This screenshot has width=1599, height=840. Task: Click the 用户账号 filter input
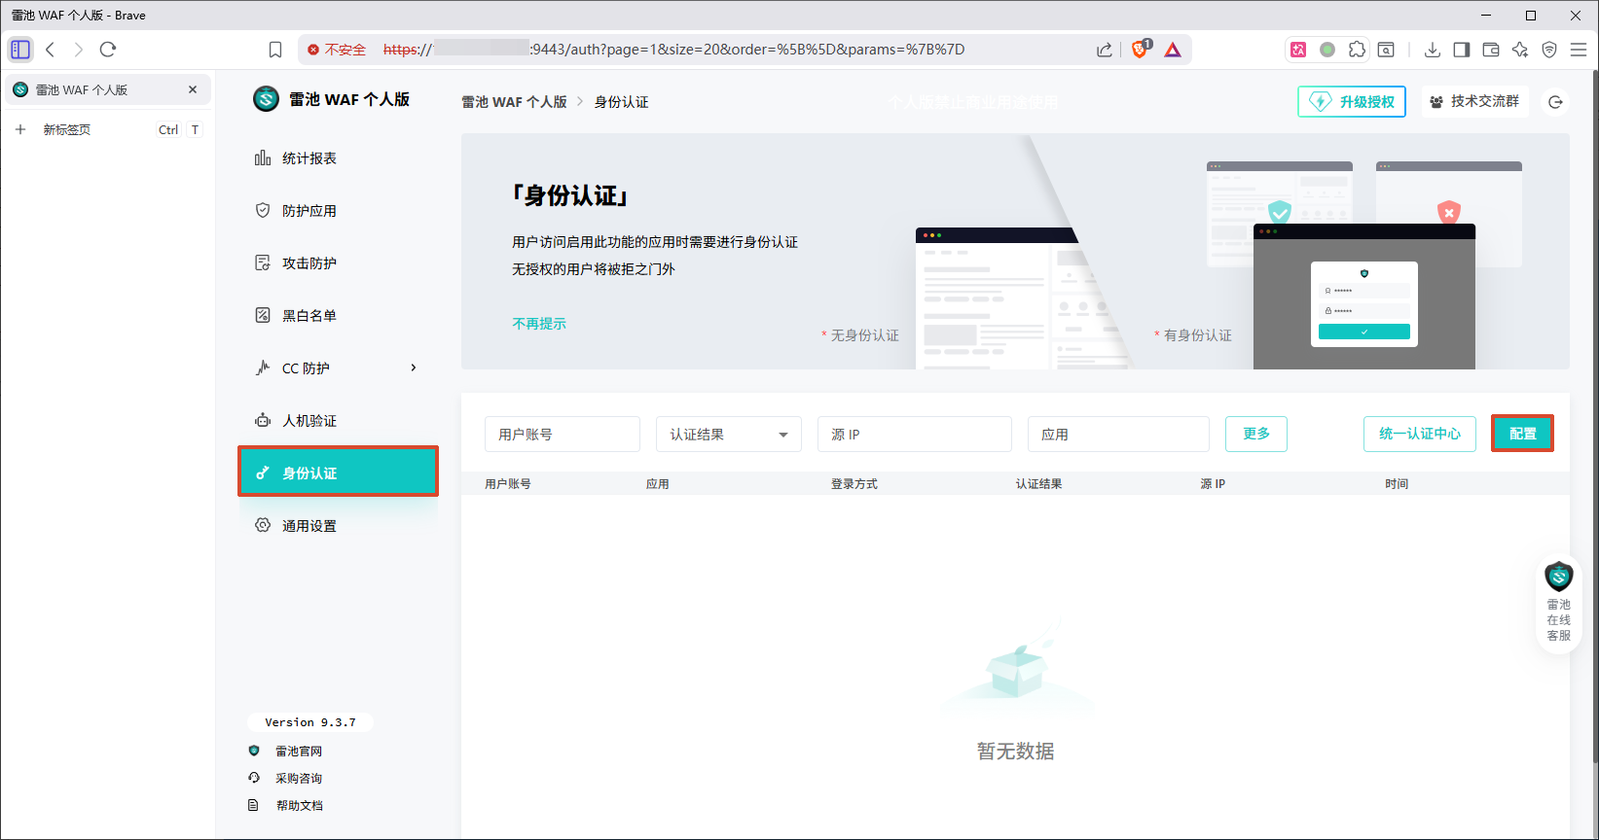click(x=563, y=435)
